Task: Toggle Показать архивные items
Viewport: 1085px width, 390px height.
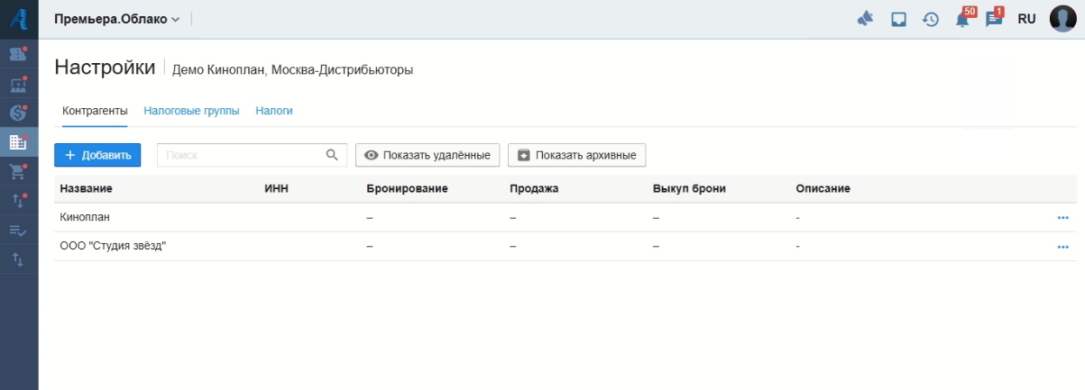Action: [x=576, y=155]
